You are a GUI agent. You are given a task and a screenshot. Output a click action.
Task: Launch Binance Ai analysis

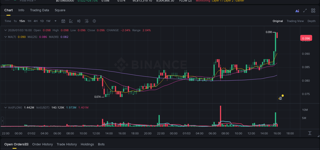tap(297, 10)
